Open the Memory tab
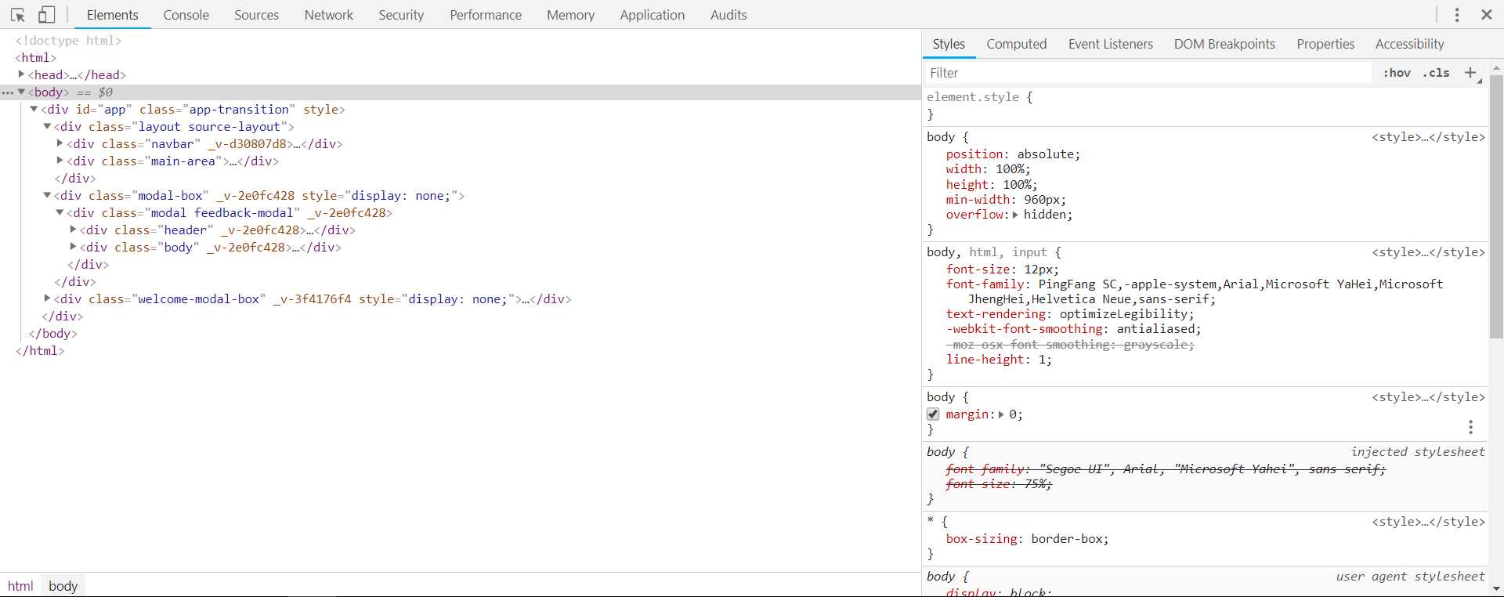Screen dimensions: 1504x597 pyautogui.click(x=571, y=15)
